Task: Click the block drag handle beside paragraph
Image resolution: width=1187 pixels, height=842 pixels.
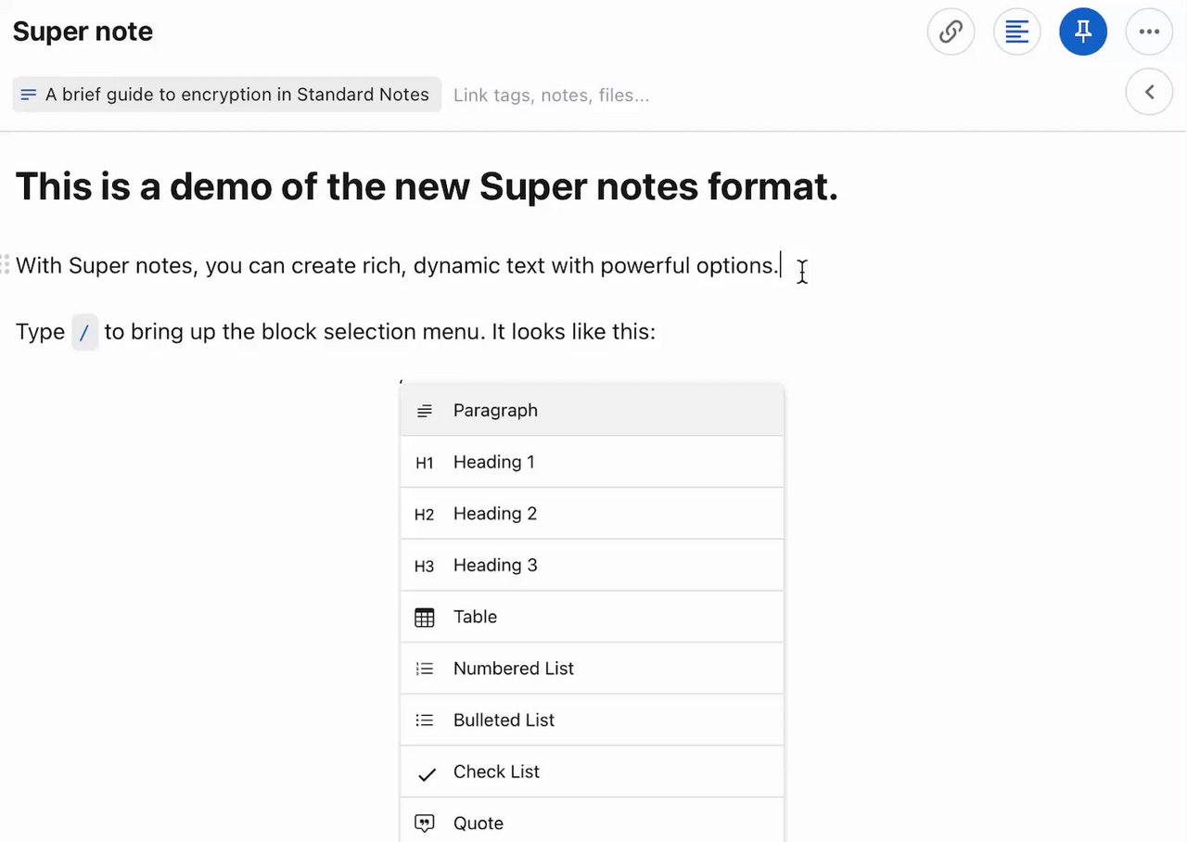Action: [6, 264]
